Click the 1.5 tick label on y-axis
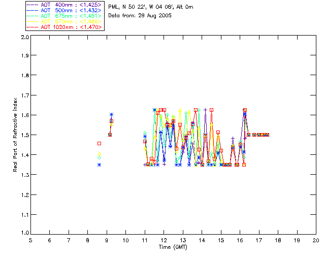This screenshot has height=260, width=325. [24, 135]
